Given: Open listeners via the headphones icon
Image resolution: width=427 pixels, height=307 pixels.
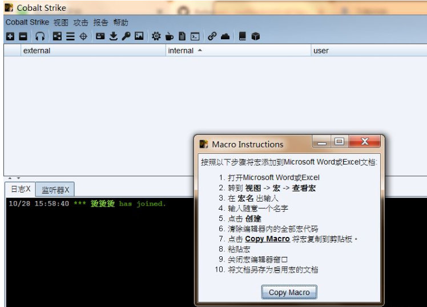Looking at the screenshot, I should click(x=40, y=36).
